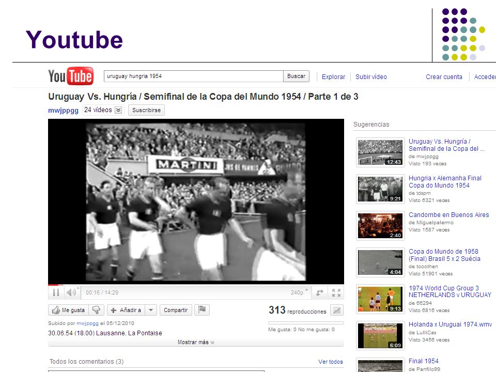Open Candombe en Buenos Aires link
The height and width of the screenshot is (372, 496).
(449, 215)
